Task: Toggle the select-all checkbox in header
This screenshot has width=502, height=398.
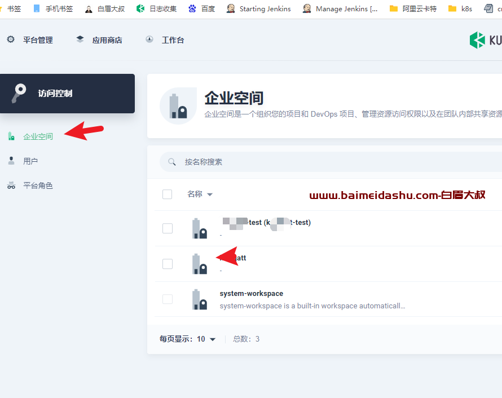Action: point(167,194)
